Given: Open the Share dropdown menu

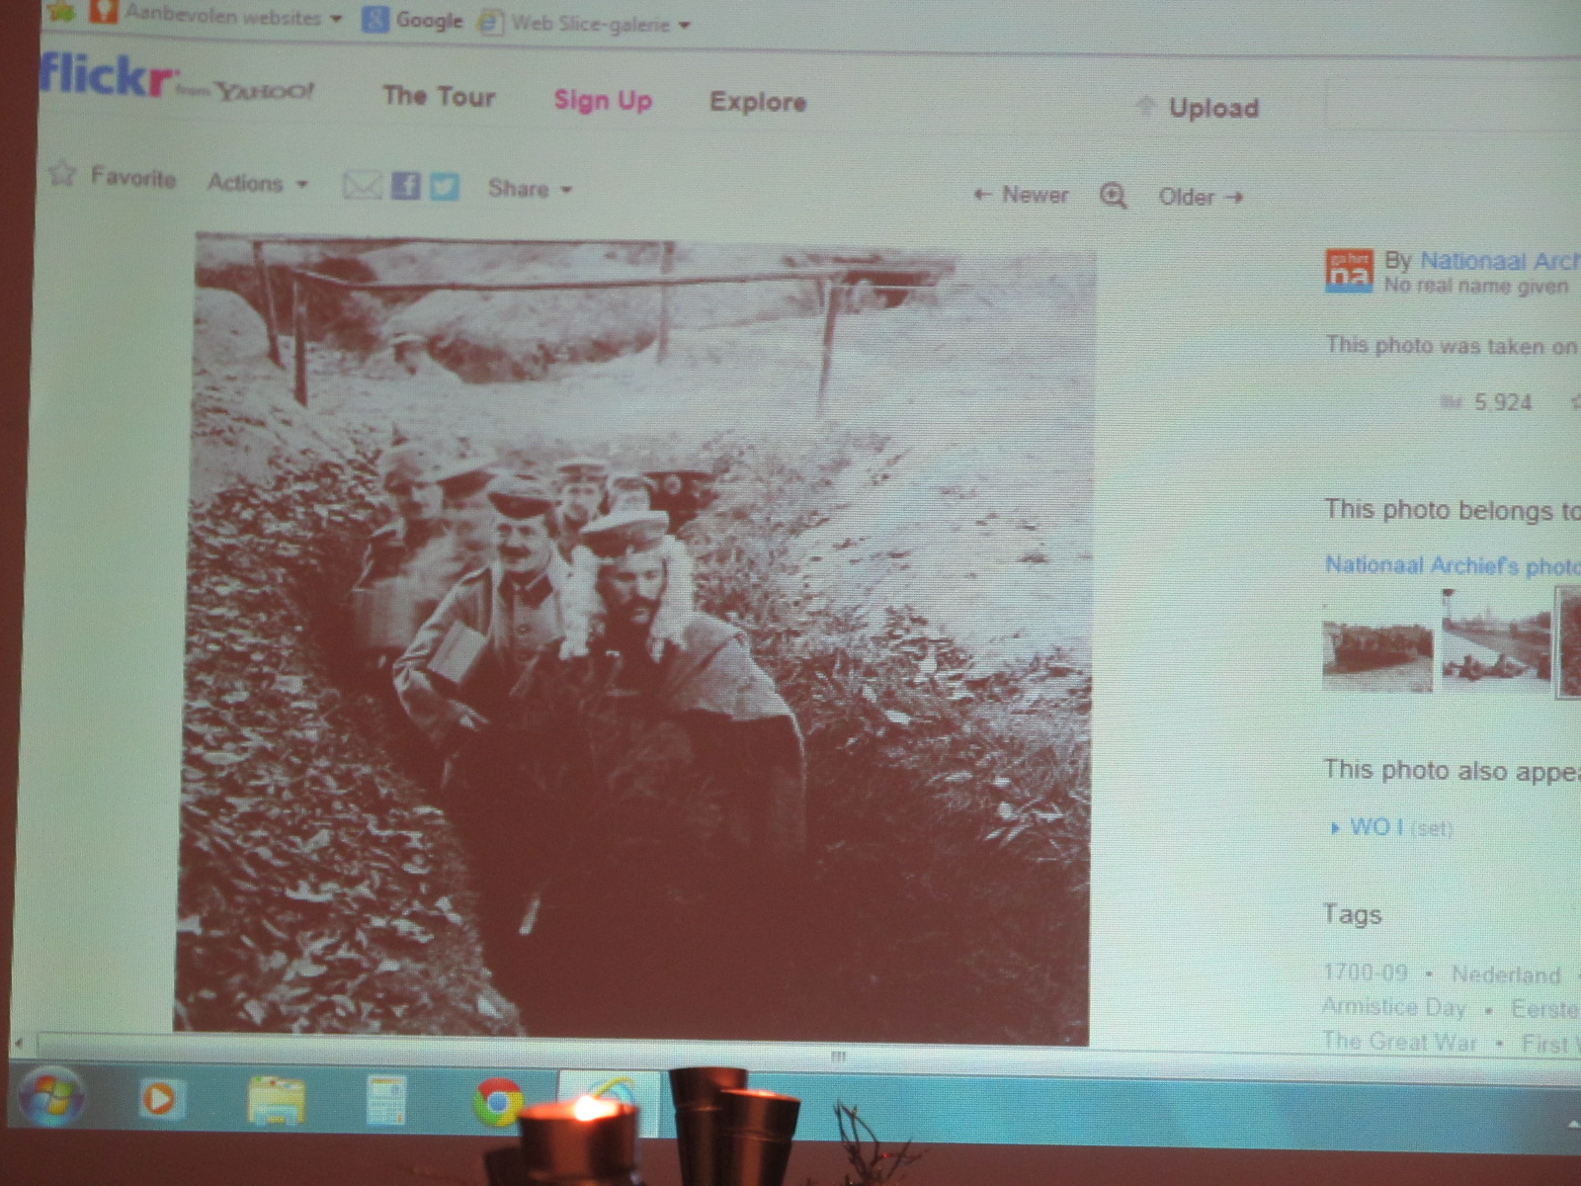Looking at the screenshot, I should [529, 189].
